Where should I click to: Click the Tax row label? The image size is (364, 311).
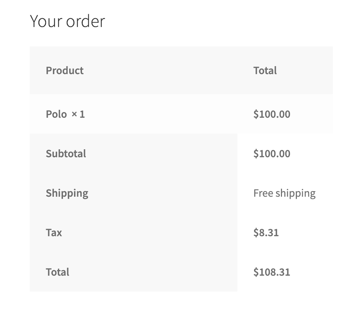click(x=54, y=233)
